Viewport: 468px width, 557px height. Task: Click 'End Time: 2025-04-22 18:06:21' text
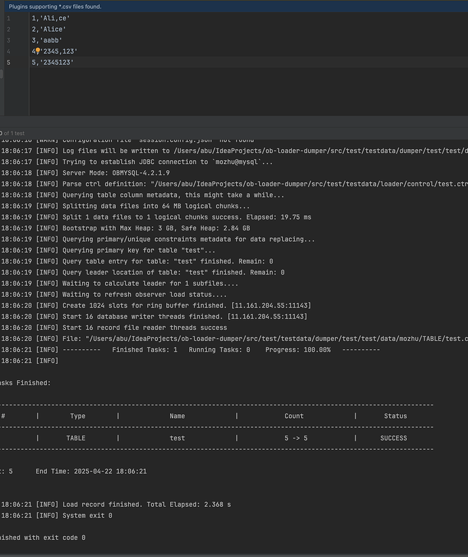tap(91, 471)
